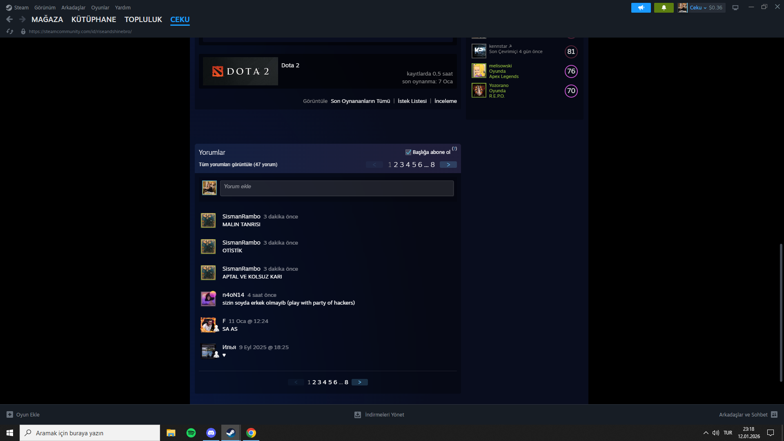Open the Steam menu

point(17,7)
